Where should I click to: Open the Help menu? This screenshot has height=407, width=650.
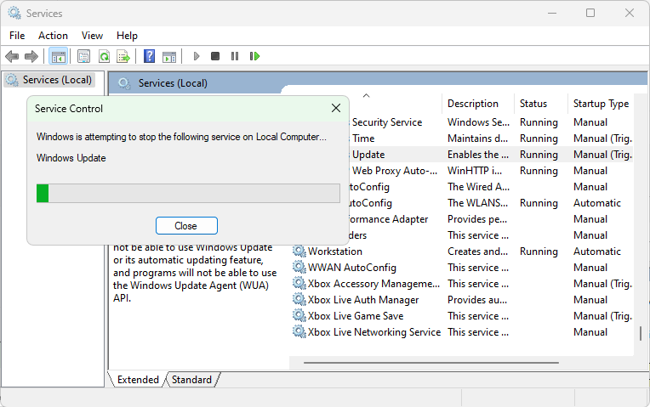coord(127,36)
